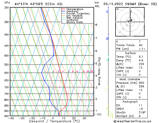This screenshot has width=159, height=123.
Task: Click the PW (cm) value 1.11
Action: point(142,49)
